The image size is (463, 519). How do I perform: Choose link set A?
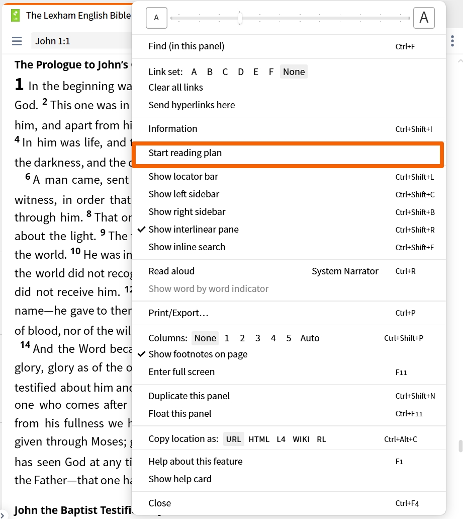(x=194, y=72)
